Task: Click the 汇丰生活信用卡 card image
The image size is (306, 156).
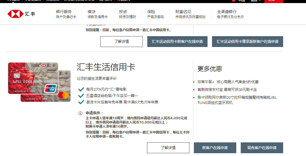Action: 39,82
